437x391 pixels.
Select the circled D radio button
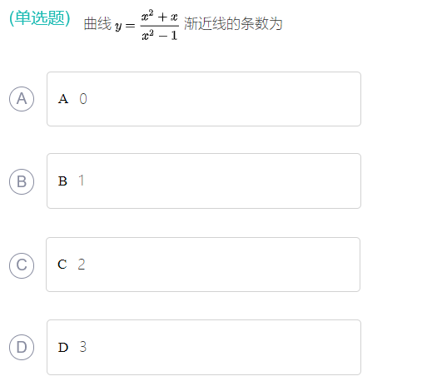[22, 347]
